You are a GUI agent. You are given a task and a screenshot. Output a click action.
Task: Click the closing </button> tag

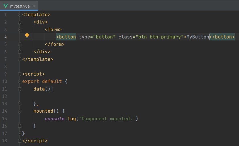tap(222, 37)
